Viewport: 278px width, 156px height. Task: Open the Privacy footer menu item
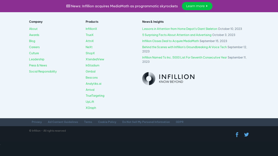pos(37,122)
